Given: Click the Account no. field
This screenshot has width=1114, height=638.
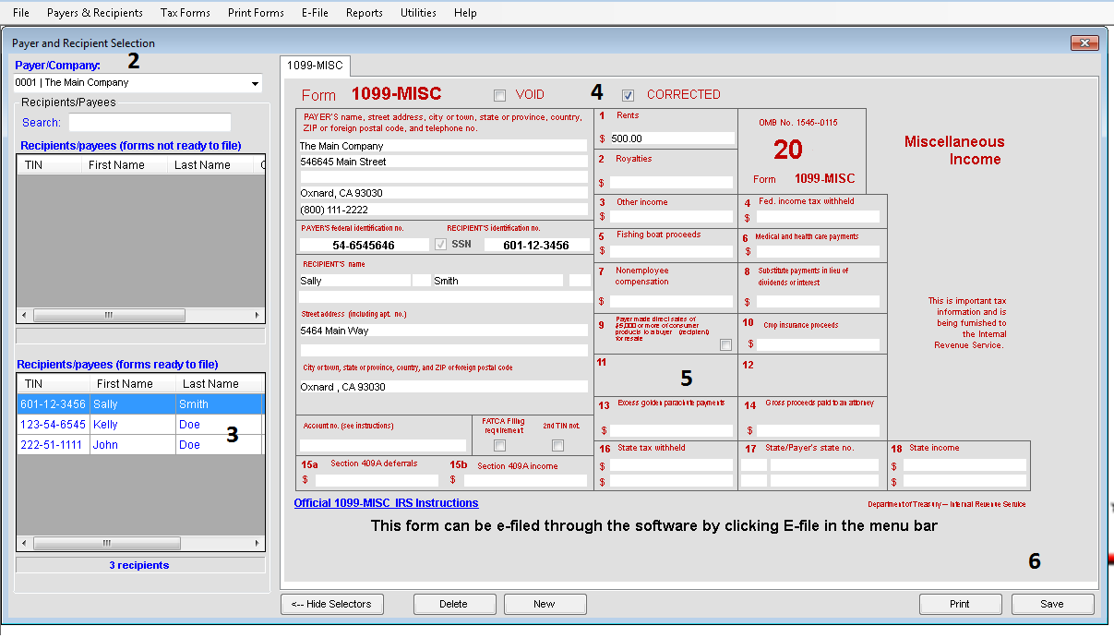Looking at the screenshot, I should click(382, 446).
